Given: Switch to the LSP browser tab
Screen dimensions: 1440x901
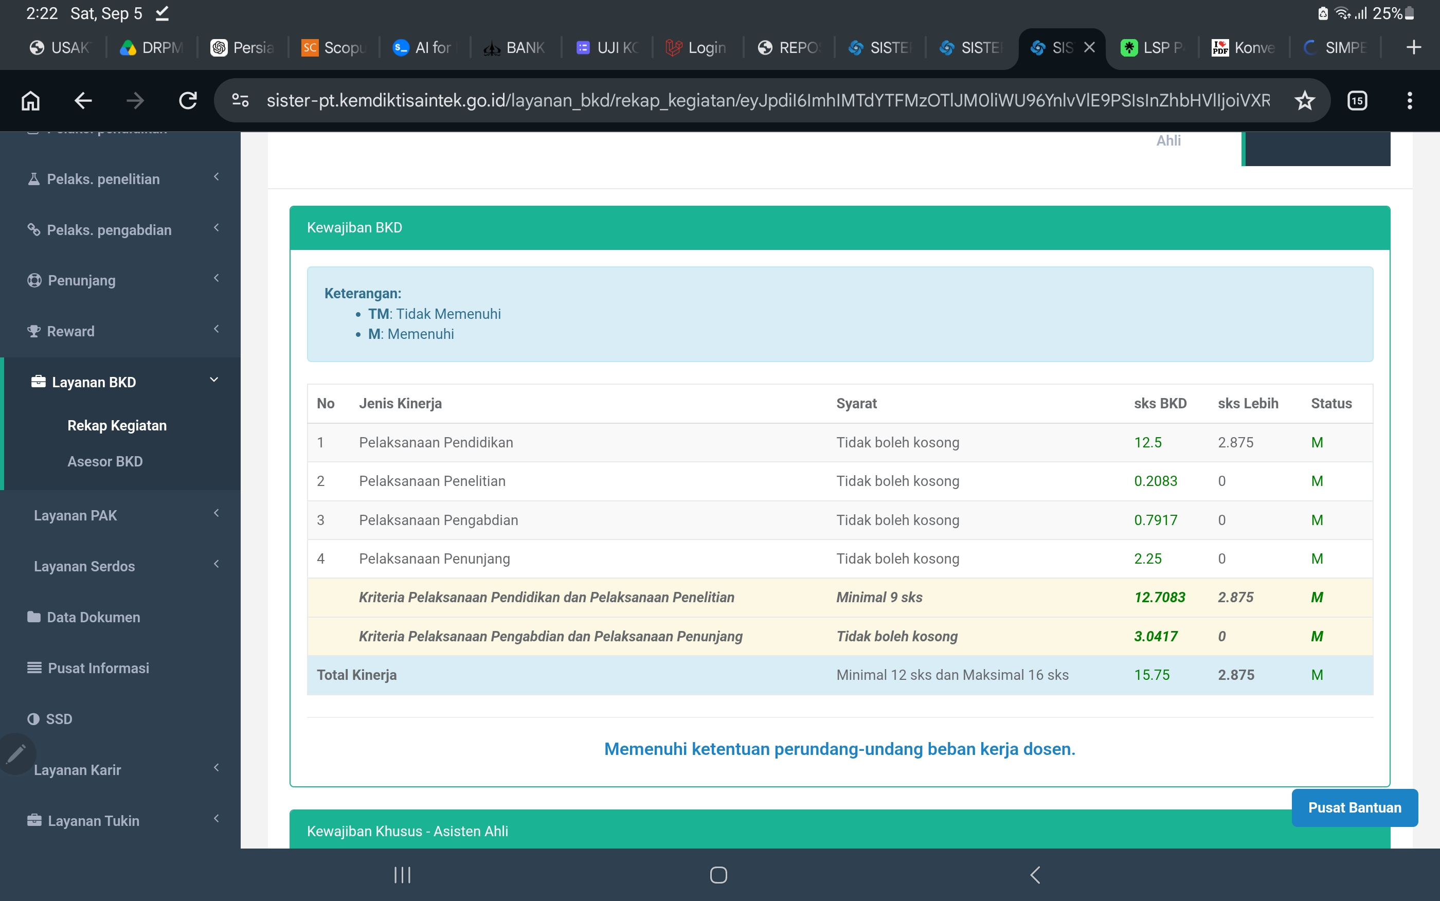Looking at the screenshot, I should point(1151,48).
